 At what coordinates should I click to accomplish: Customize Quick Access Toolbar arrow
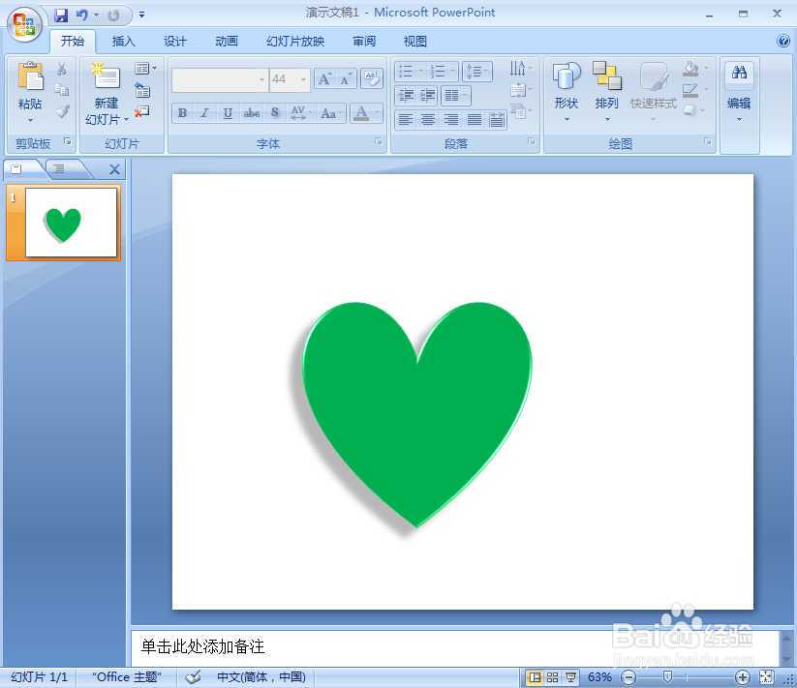141,15
